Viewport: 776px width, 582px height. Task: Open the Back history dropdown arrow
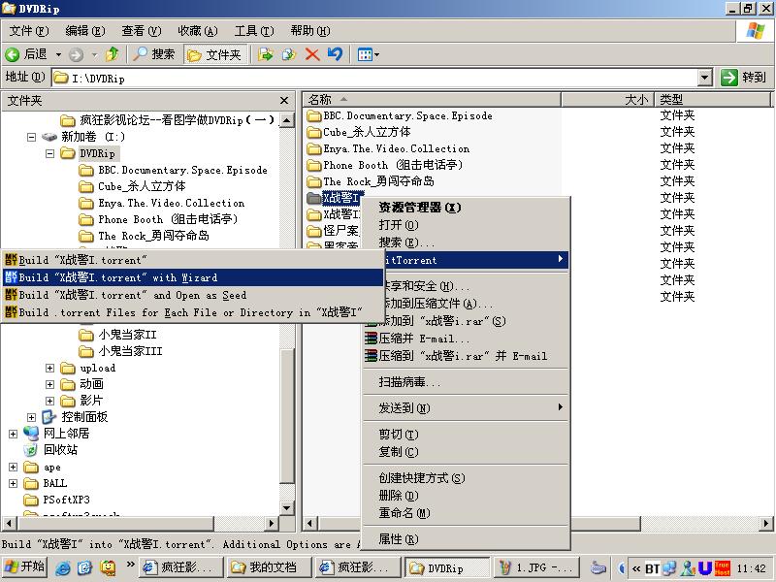(58, 54)
